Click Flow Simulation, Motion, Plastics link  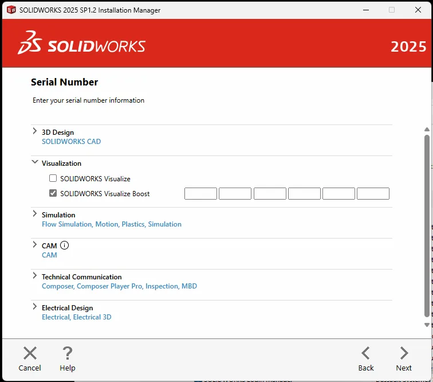[112, 224]
